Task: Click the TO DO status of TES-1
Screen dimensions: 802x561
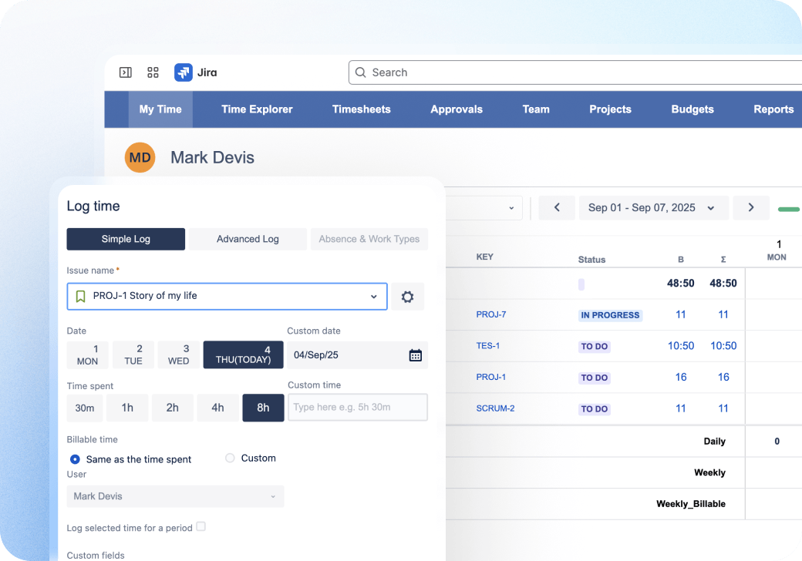Action: click(595, 347)
